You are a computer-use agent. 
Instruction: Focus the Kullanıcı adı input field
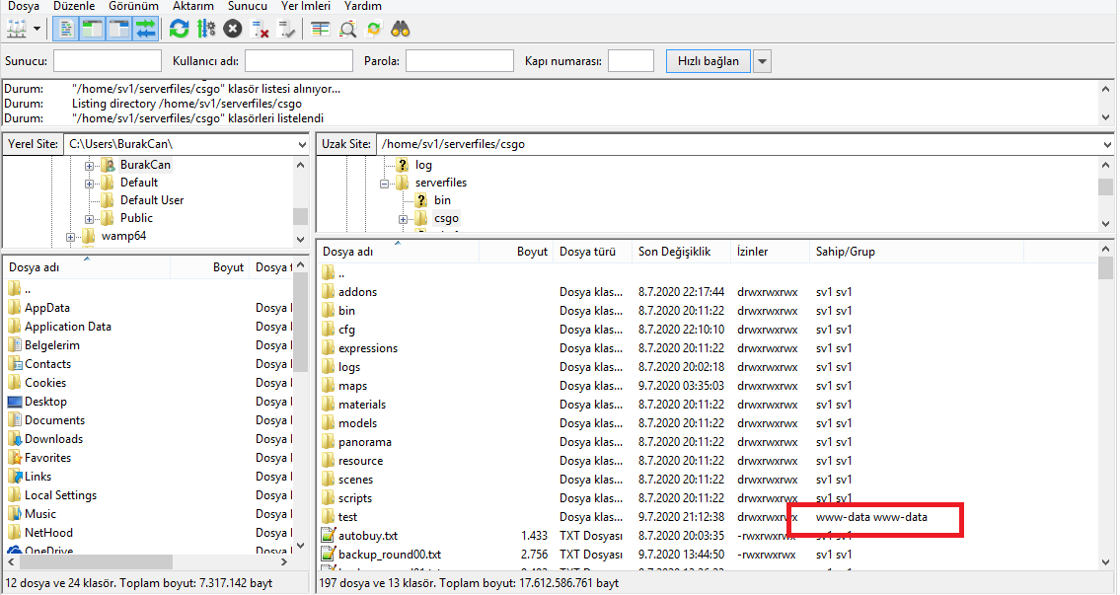tap(299, 61)
